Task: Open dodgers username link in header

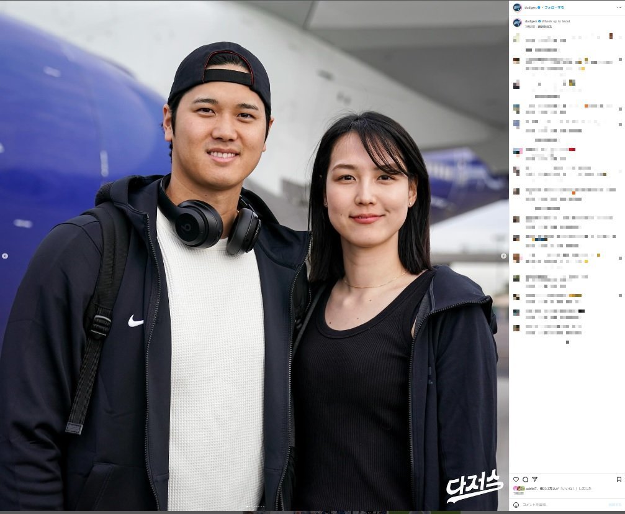Action: 530,7
